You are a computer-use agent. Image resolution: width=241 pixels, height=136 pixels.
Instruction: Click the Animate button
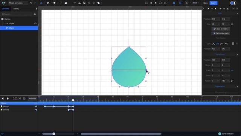tap(32, 99)
